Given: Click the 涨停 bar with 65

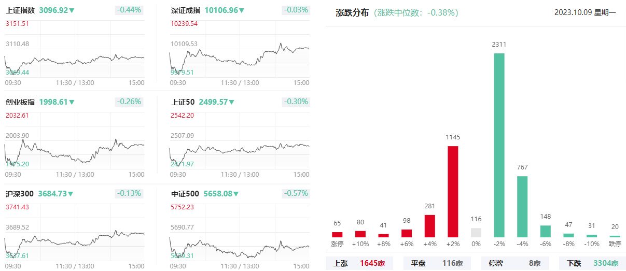Looking at the screenshot, I should click(x=337, y=234).
